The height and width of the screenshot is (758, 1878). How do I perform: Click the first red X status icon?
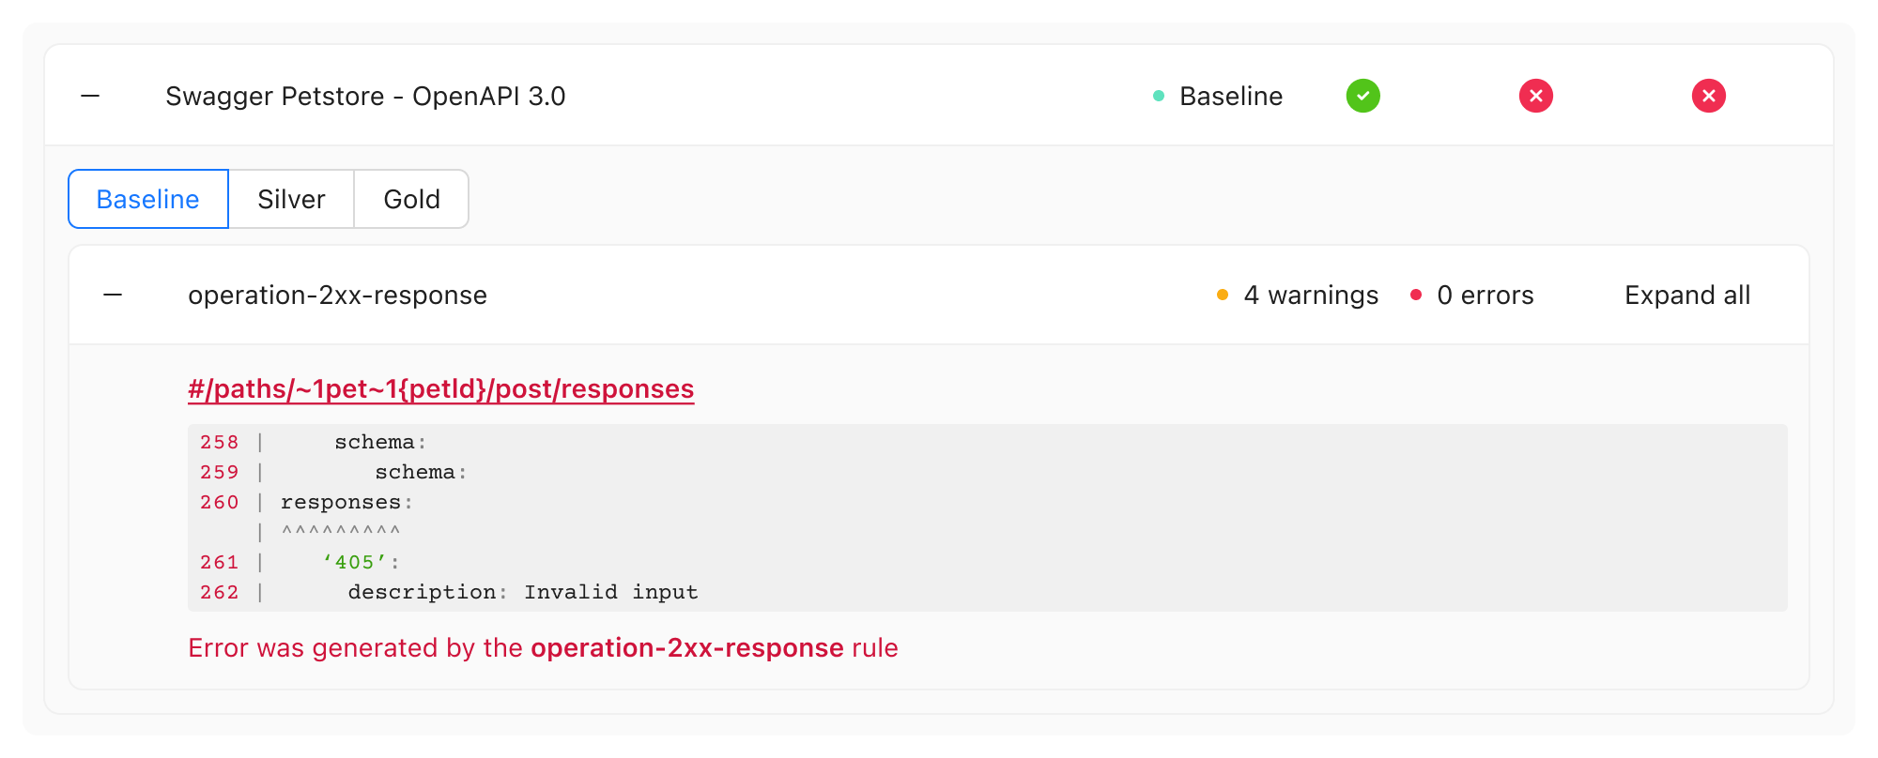(1535, 96)
